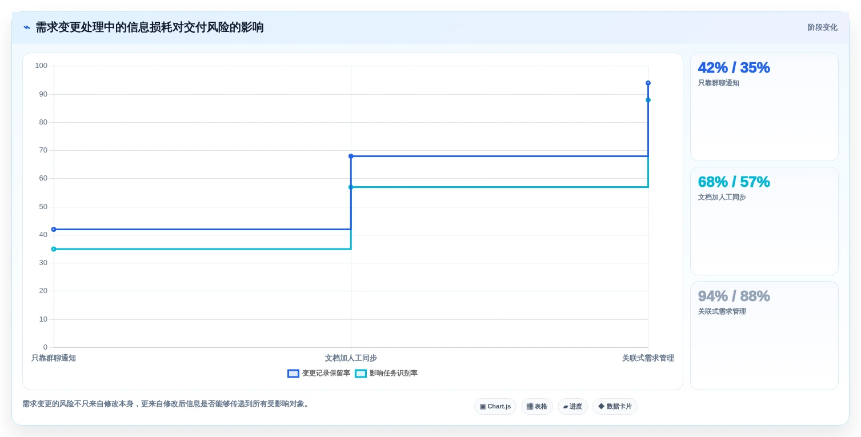Click the x-axis label 只靠群聊通知
The image size is (861, 437).
pyautogui.click(x=54, y=358)
